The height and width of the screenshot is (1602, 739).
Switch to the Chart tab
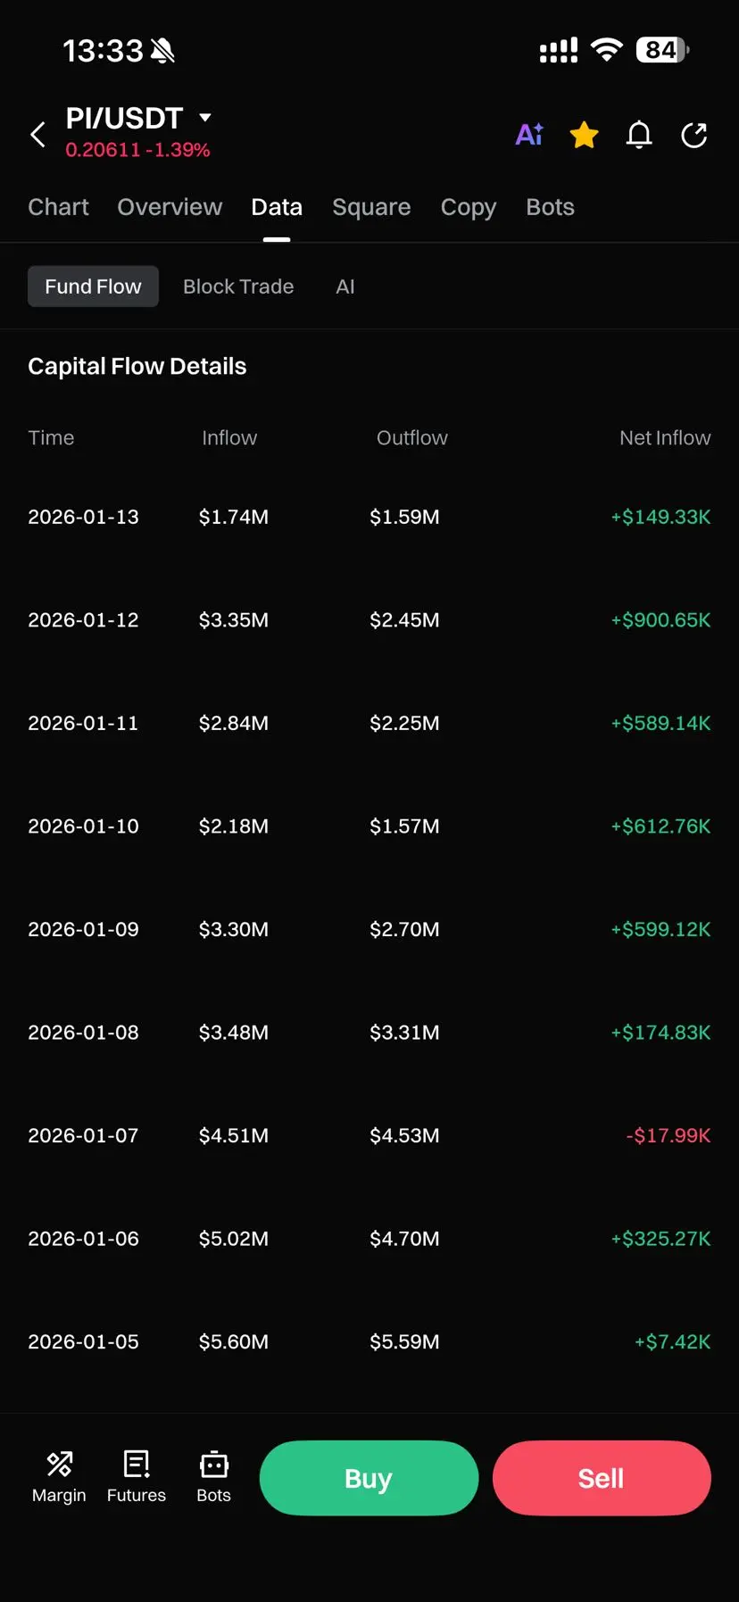[58, 207]
